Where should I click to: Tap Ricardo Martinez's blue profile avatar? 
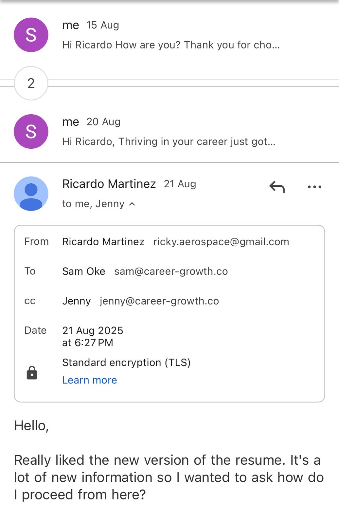[x=31, y=194]
